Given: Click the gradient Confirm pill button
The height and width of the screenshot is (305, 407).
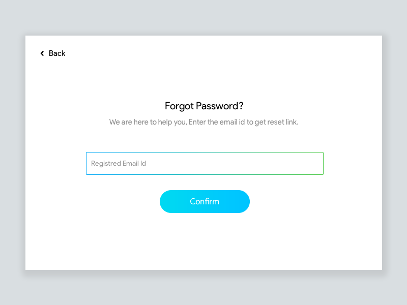Looking at the screenshot, I should (x=205, y=201).
